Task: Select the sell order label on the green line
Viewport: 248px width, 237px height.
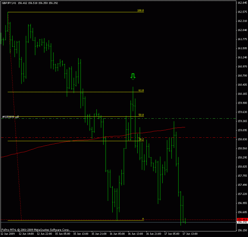Action: click(10, 117)
